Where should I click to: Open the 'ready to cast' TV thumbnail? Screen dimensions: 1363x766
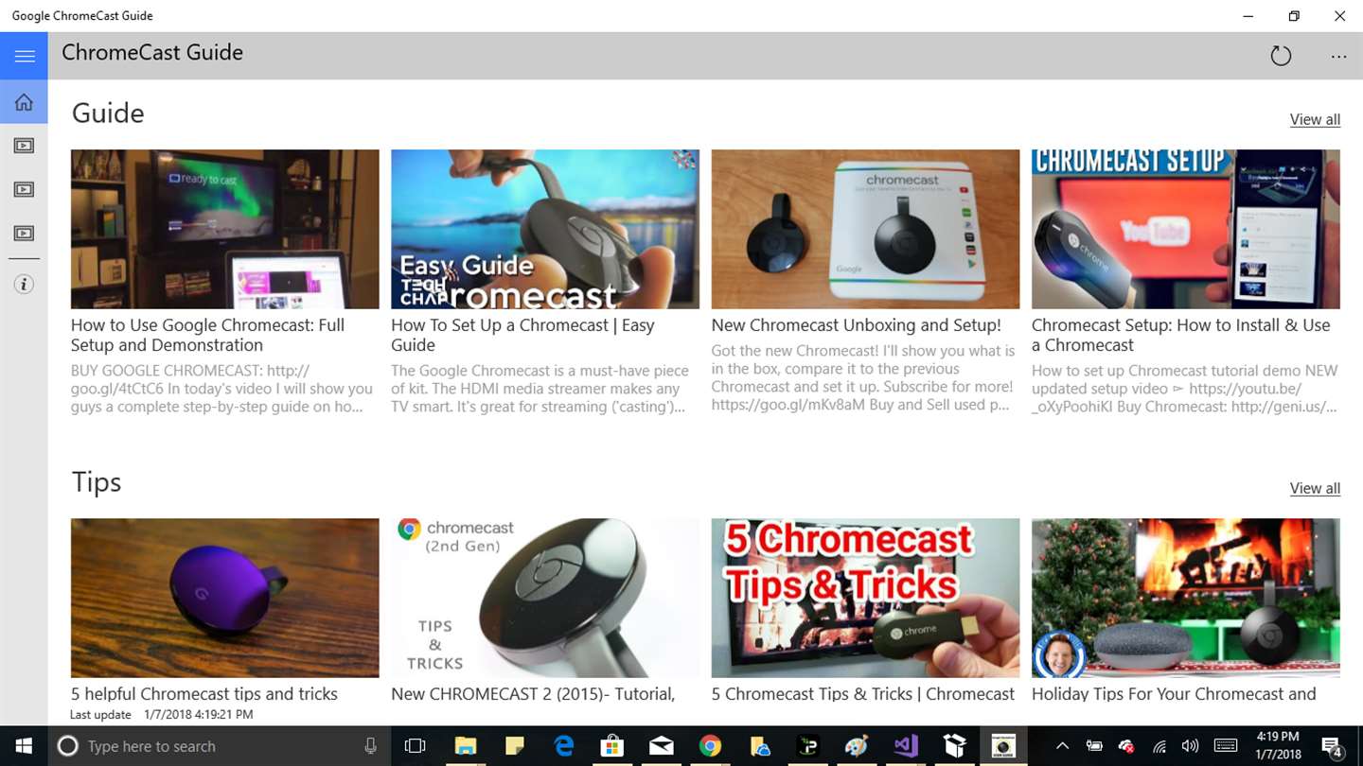pyautogui.click(x=224, y=229)
